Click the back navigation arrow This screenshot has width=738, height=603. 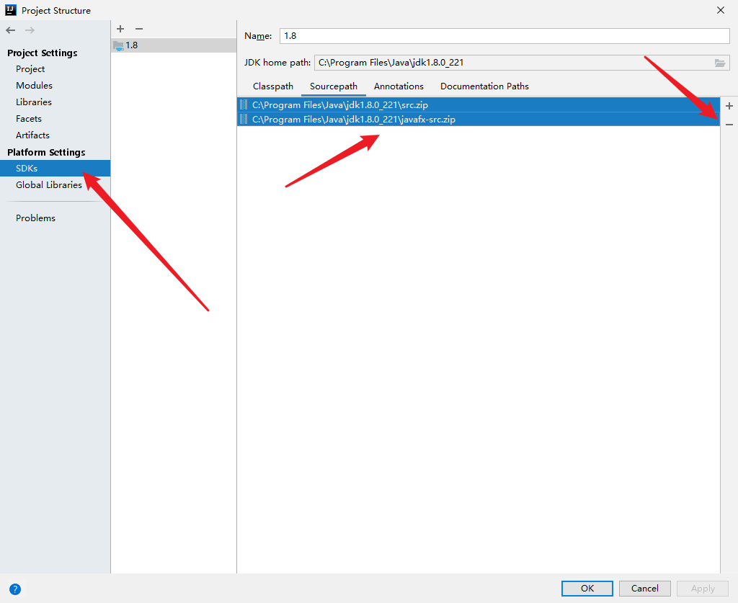coord(10,30)
